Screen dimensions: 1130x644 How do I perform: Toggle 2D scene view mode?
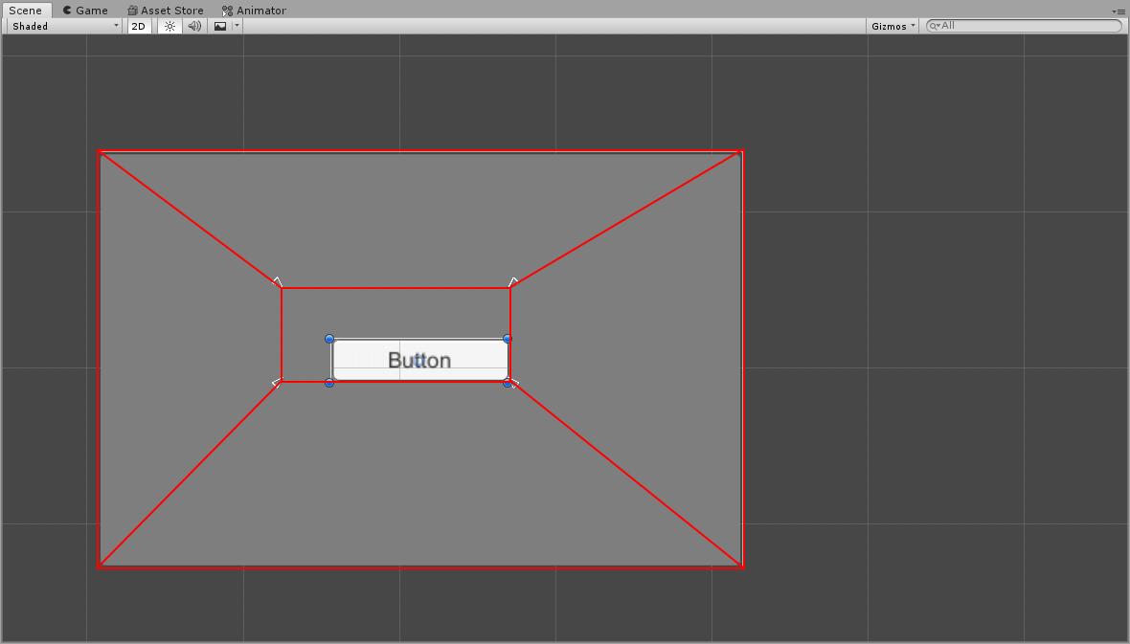tap(139, 26)
